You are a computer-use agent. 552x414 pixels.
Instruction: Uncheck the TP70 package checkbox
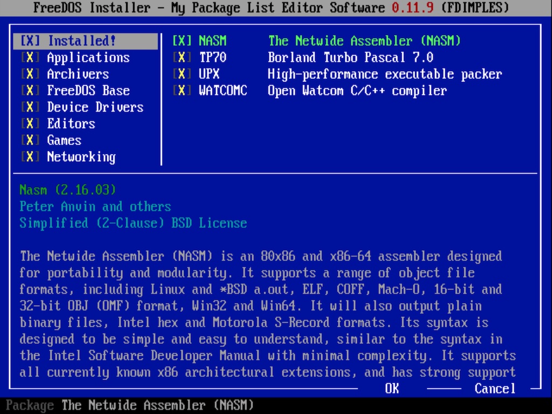click(x=182, y=58)
